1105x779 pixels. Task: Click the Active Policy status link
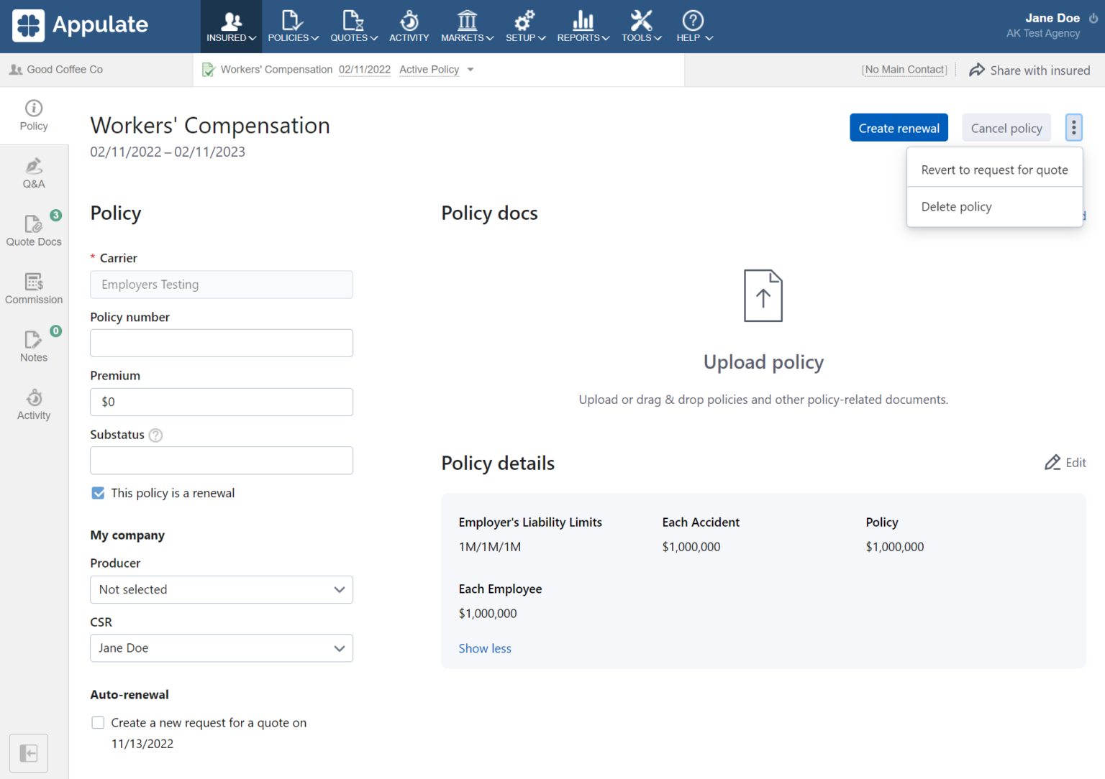click(429, 70)
